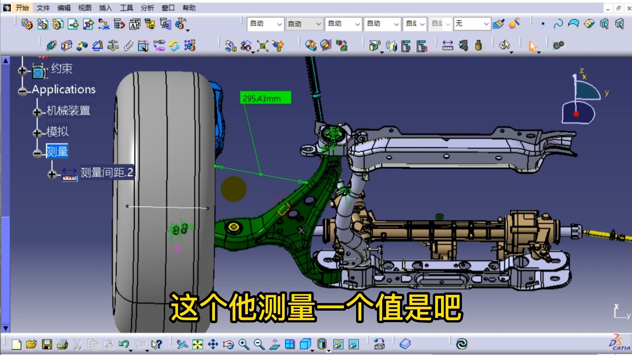632x355 pixels.
Task: Select the Fly mode tool
Action: pyautogui.click(x=183, y=344)
